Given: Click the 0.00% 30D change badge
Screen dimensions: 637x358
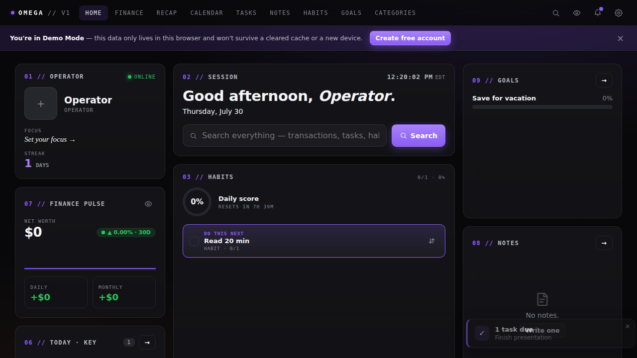Looking at the screenshot, I should pos(126,232).
